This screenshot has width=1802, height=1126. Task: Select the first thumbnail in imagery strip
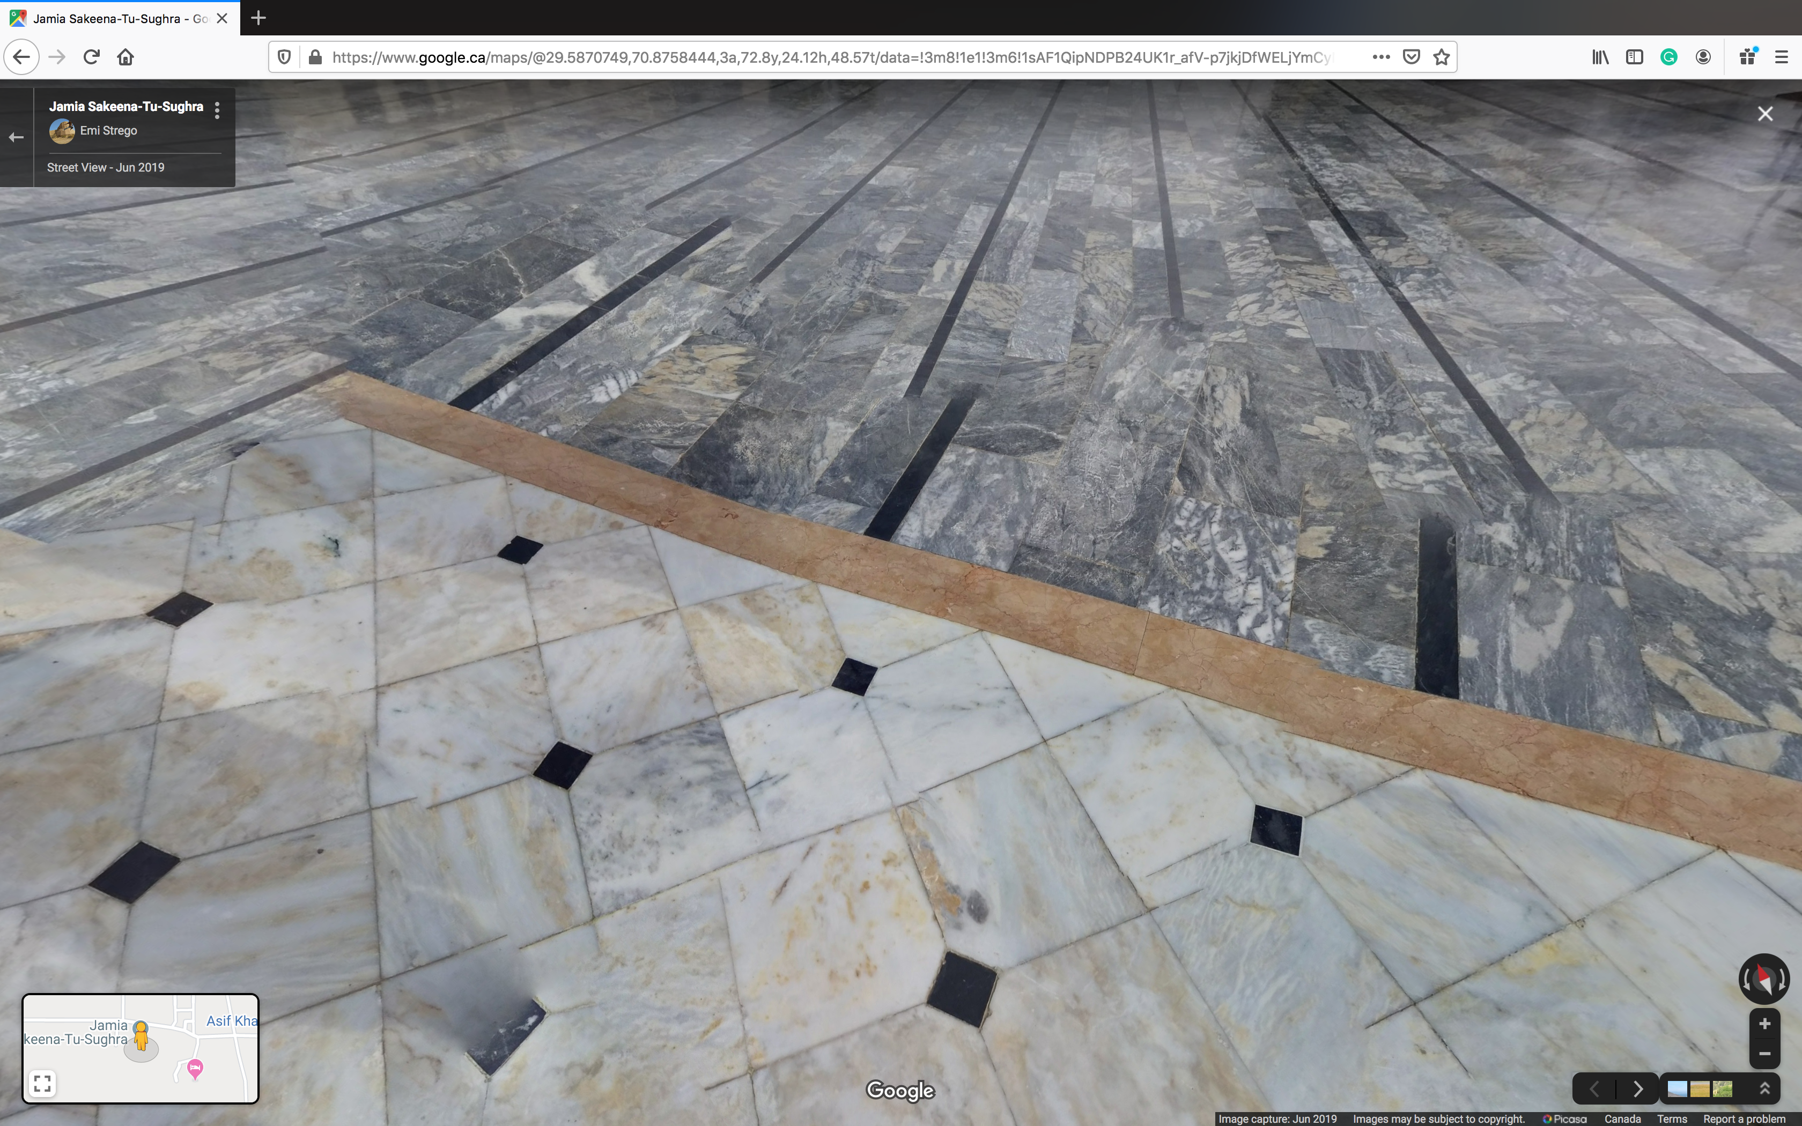pos(1678,1090)
